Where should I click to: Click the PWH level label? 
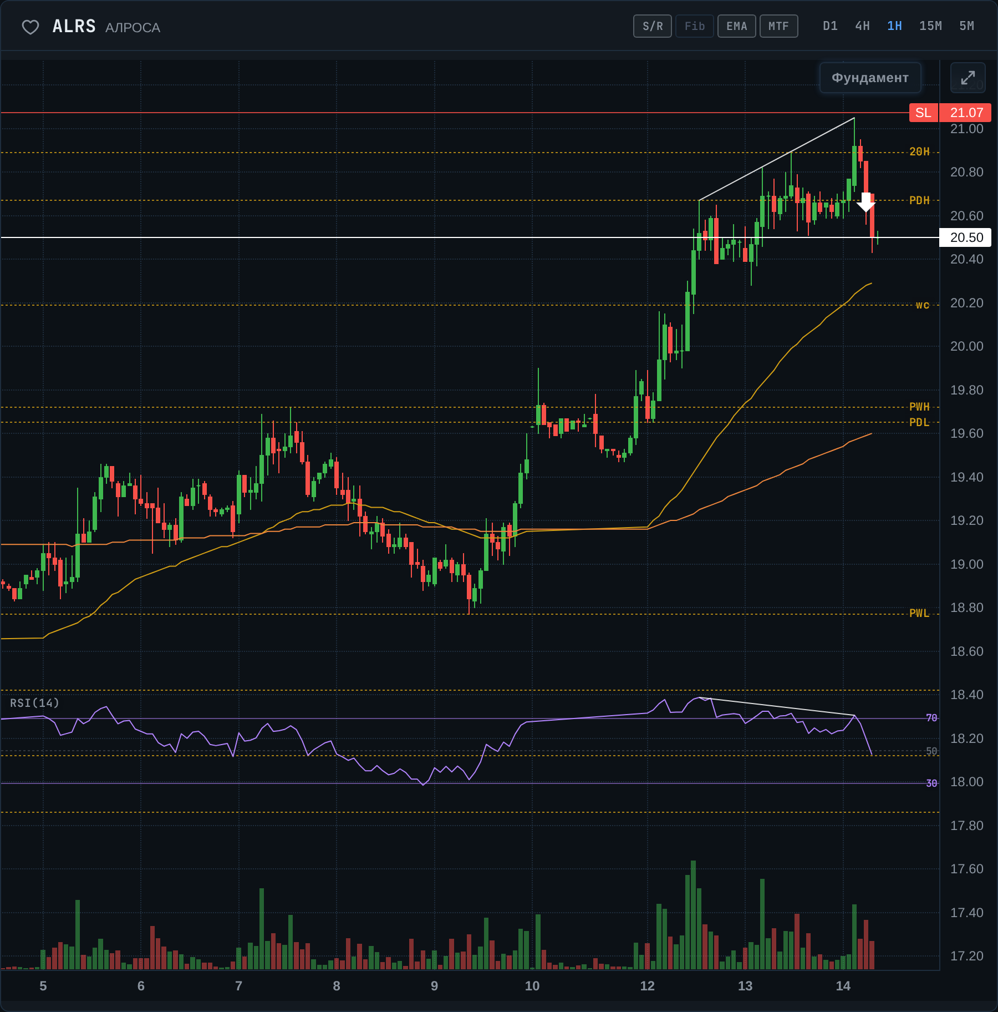coord(919,407)
